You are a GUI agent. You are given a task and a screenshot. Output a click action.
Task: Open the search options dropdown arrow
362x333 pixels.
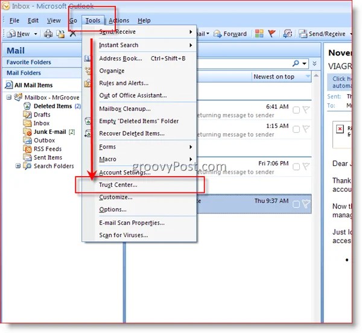click(x=305, y=63)
